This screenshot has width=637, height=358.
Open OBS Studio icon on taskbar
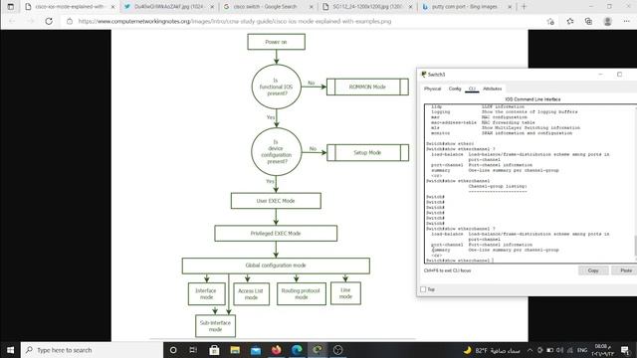coord(338,350)
